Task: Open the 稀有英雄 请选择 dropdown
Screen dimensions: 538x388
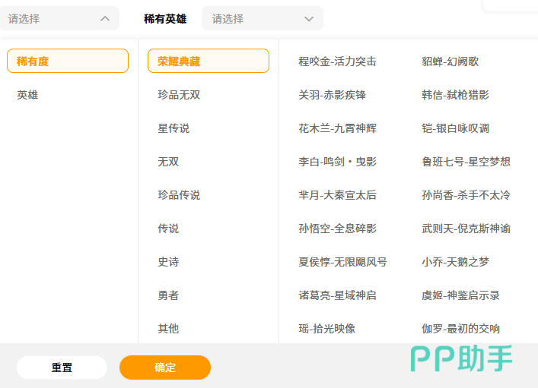Action: [x=262, y=18]
